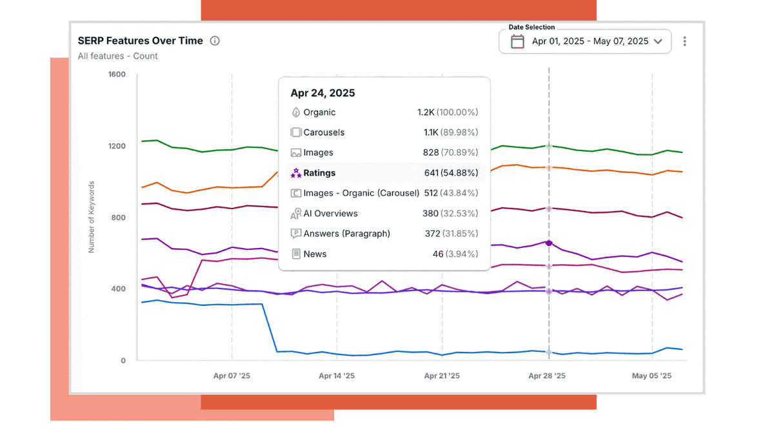Image resolution: width=774 pixels, height=428 pixels.
Task: Click the SERP Features Over Time title
Action: (x=140, y=41)
